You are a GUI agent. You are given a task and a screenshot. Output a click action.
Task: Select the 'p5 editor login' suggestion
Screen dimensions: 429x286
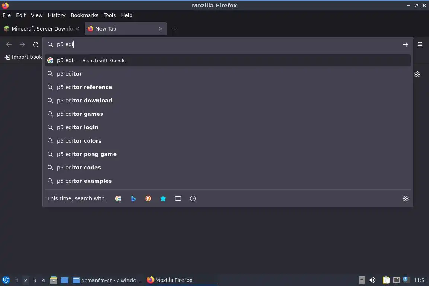pyautogui.click(x=228, y=127)
